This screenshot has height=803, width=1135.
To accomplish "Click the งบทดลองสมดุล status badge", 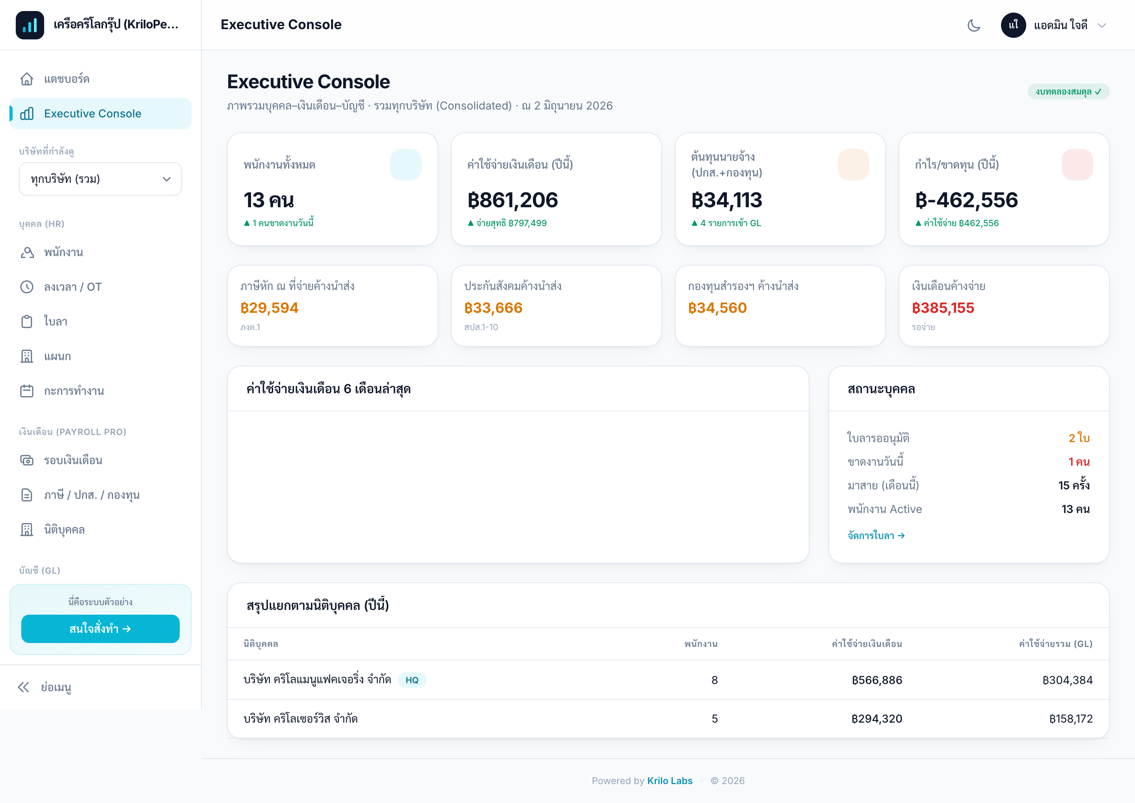I will [x=1068, y=91].
